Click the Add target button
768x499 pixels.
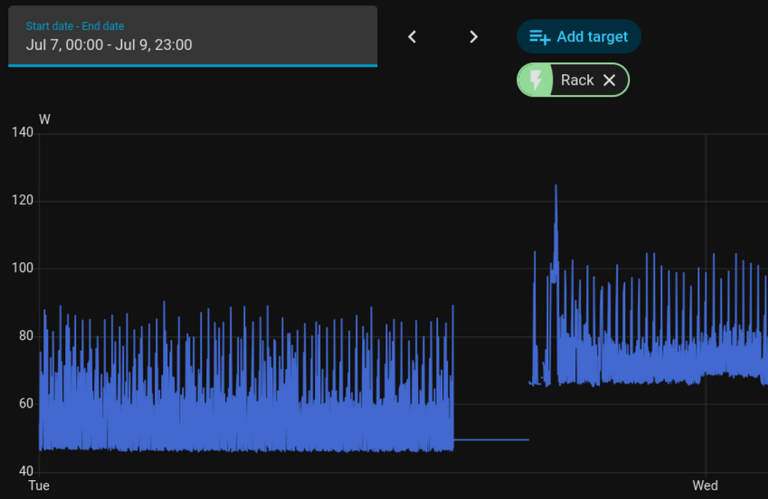click(579, 36)
